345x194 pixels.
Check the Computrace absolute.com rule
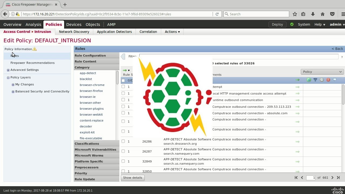coord(123,113)
